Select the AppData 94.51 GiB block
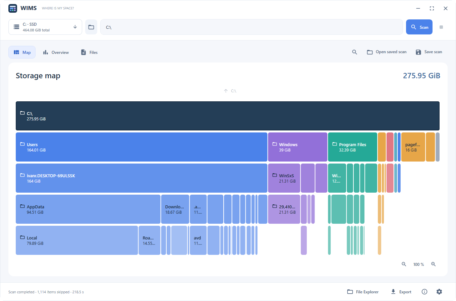The height and width of the screenshot is (301, 456). (88, 209)
